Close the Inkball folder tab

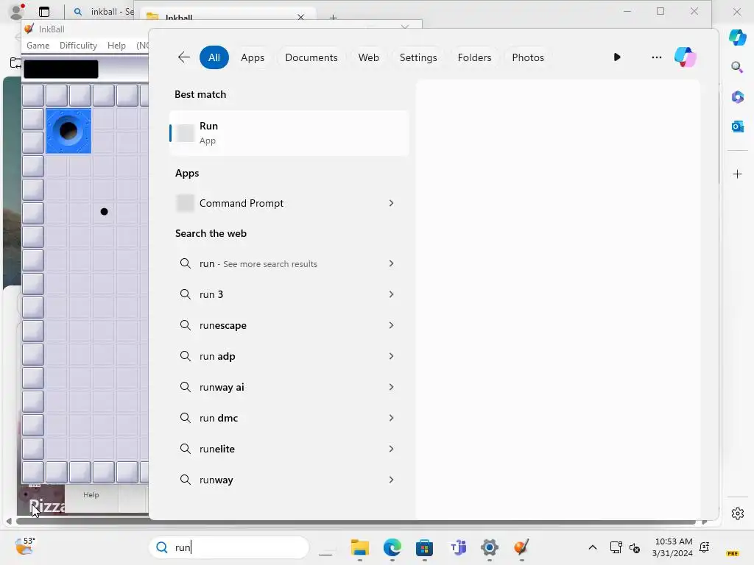pyautogui.click(x=300, y=17)
